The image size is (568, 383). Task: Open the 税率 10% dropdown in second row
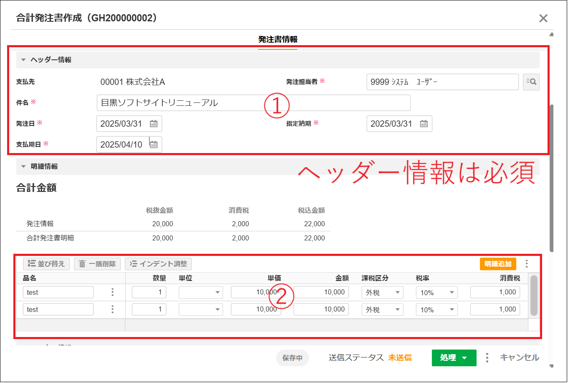[437, 309]
